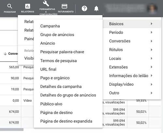Choose Pesquisar palavra-chave report
This screenshot has width=163, height=133.
(x=68, y=52)
